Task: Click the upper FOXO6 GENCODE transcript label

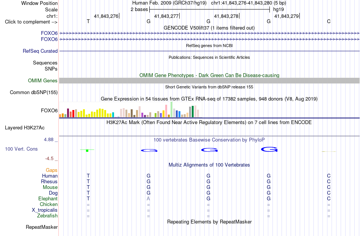Action: point(49,33)
